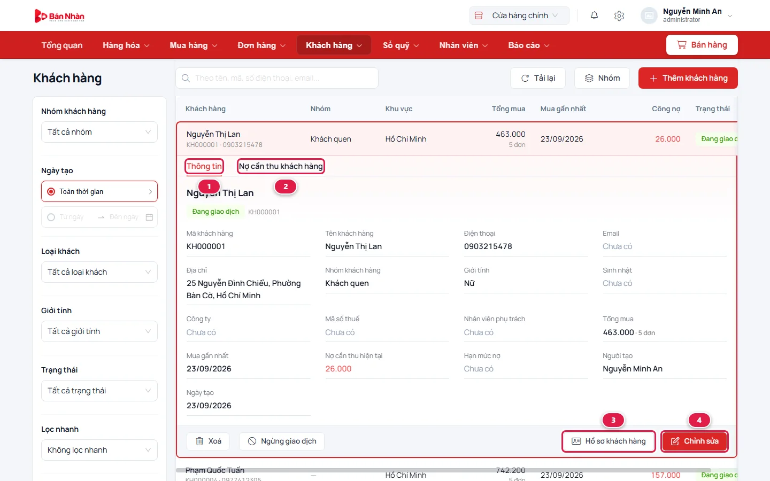Click the Đến ngày date input
The width and height of the screenshot is (770, 481).
click(124, 217)
